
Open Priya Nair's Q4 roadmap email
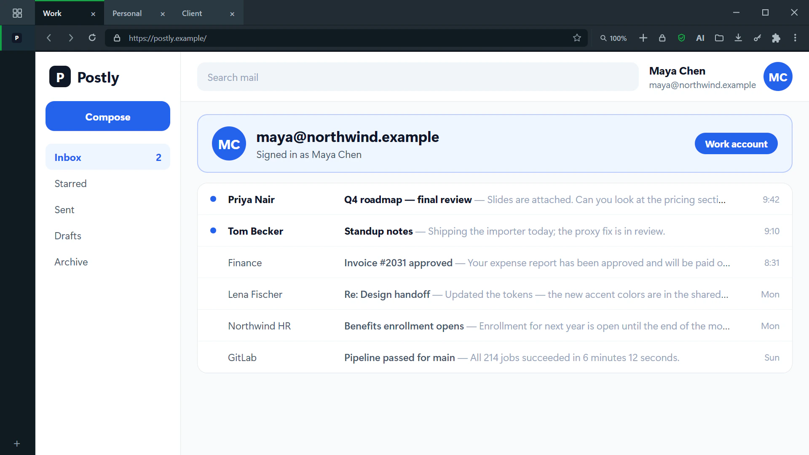pos(495,199)
